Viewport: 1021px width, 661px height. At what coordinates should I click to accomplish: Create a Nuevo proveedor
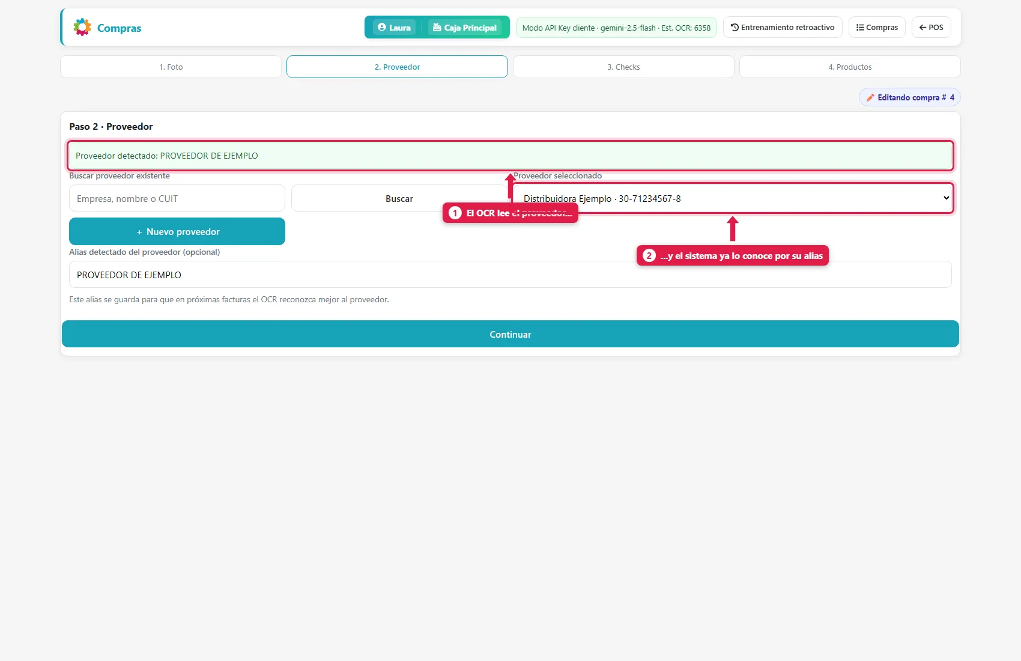point(177,231)
